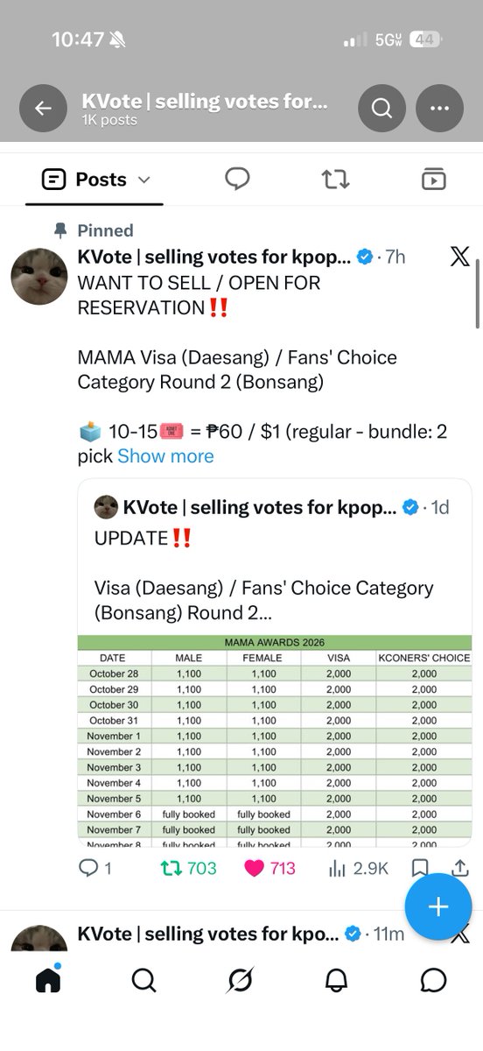
Task: Share the pinned post via share icon
Action: 459,868
